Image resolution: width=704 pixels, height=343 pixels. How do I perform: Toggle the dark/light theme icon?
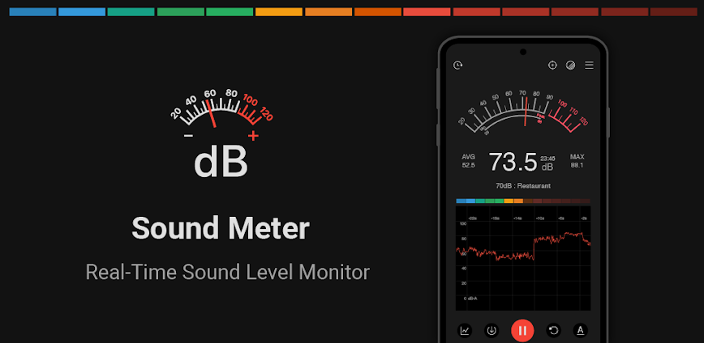[571, 66]
